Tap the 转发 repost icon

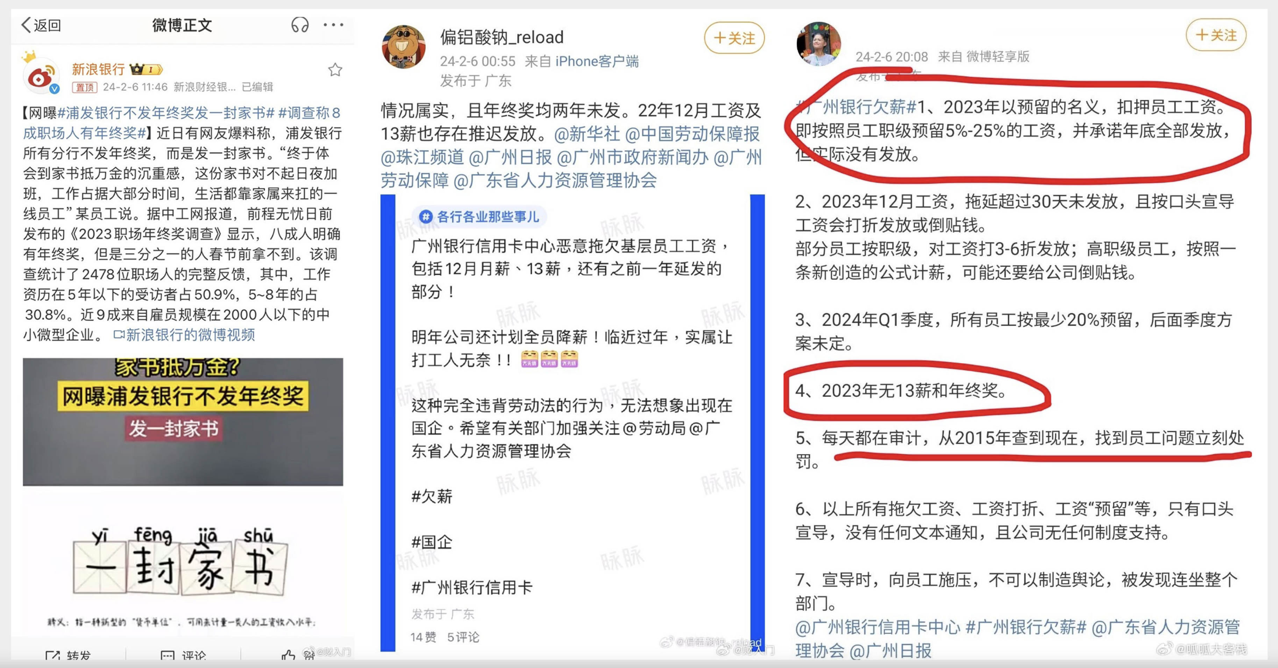tap(52, 656)
